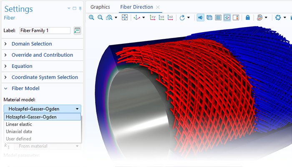292x167 pixels.
Task: Toggle the grid display button
Action: coord(218,18)
